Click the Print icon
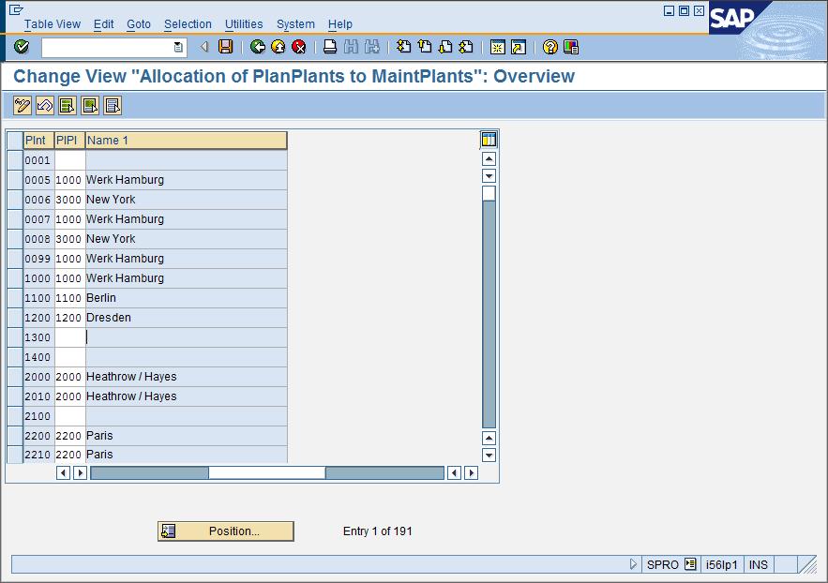This screenshot has width=828, height=583. tap(330, 47)
